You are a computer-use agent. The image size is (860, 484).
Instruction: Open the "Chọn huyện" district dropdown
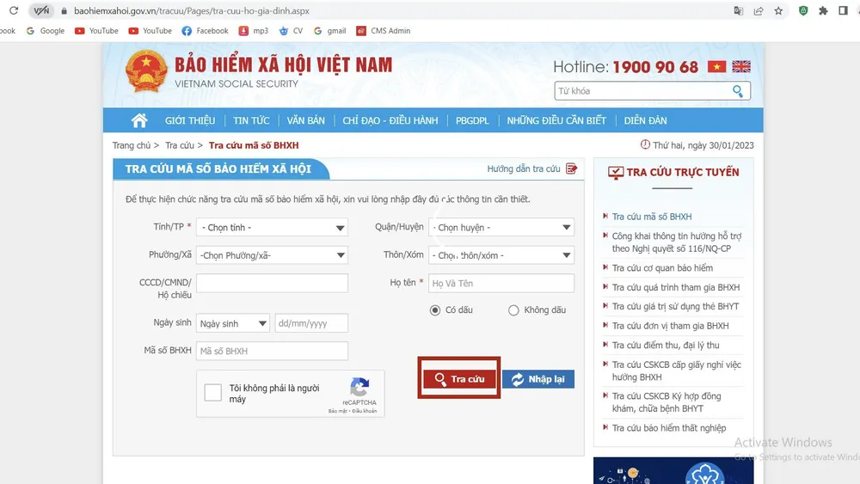501,228
